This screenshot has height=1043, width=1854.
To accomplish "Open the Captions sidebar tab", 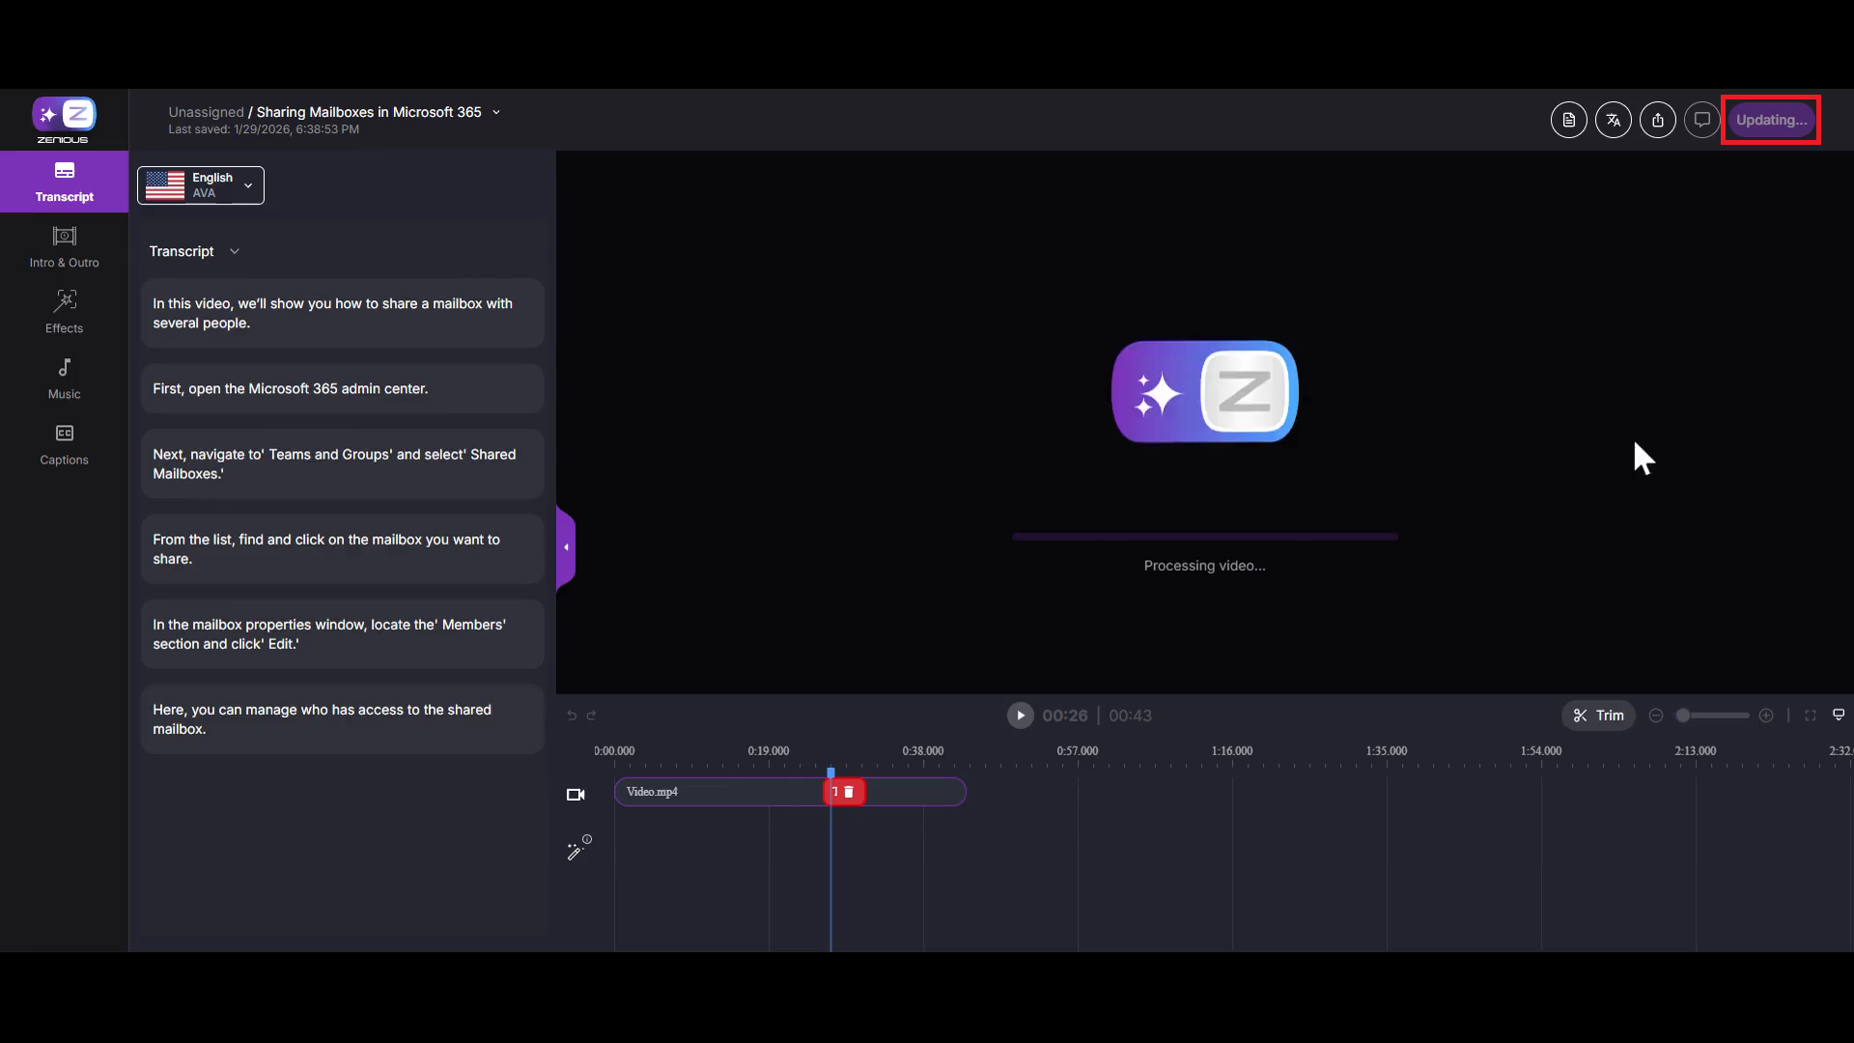I will pos(64,444).
